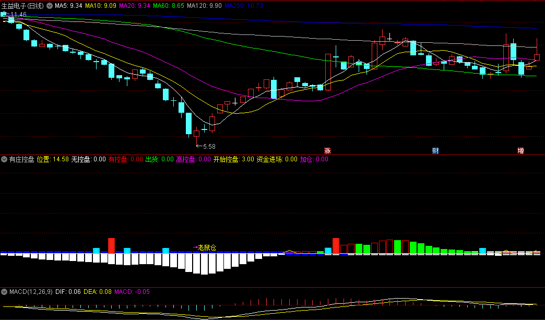Click the MA120: 9.90 label
The height and width of the screenshot is (320, 545).
[x=205, y=6]
